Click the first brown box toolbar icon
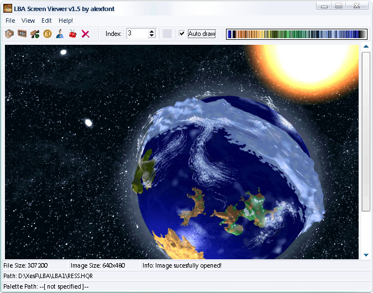 (9, 34)
